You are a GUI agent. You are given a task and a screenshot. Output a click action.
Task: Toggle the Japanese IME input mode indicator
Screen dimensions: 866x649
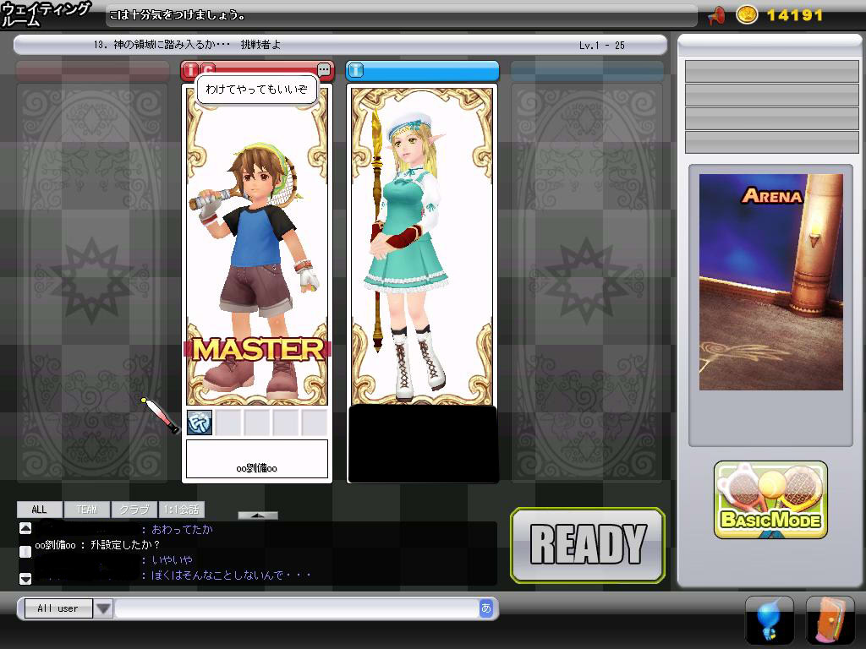[x=485, y=608]
